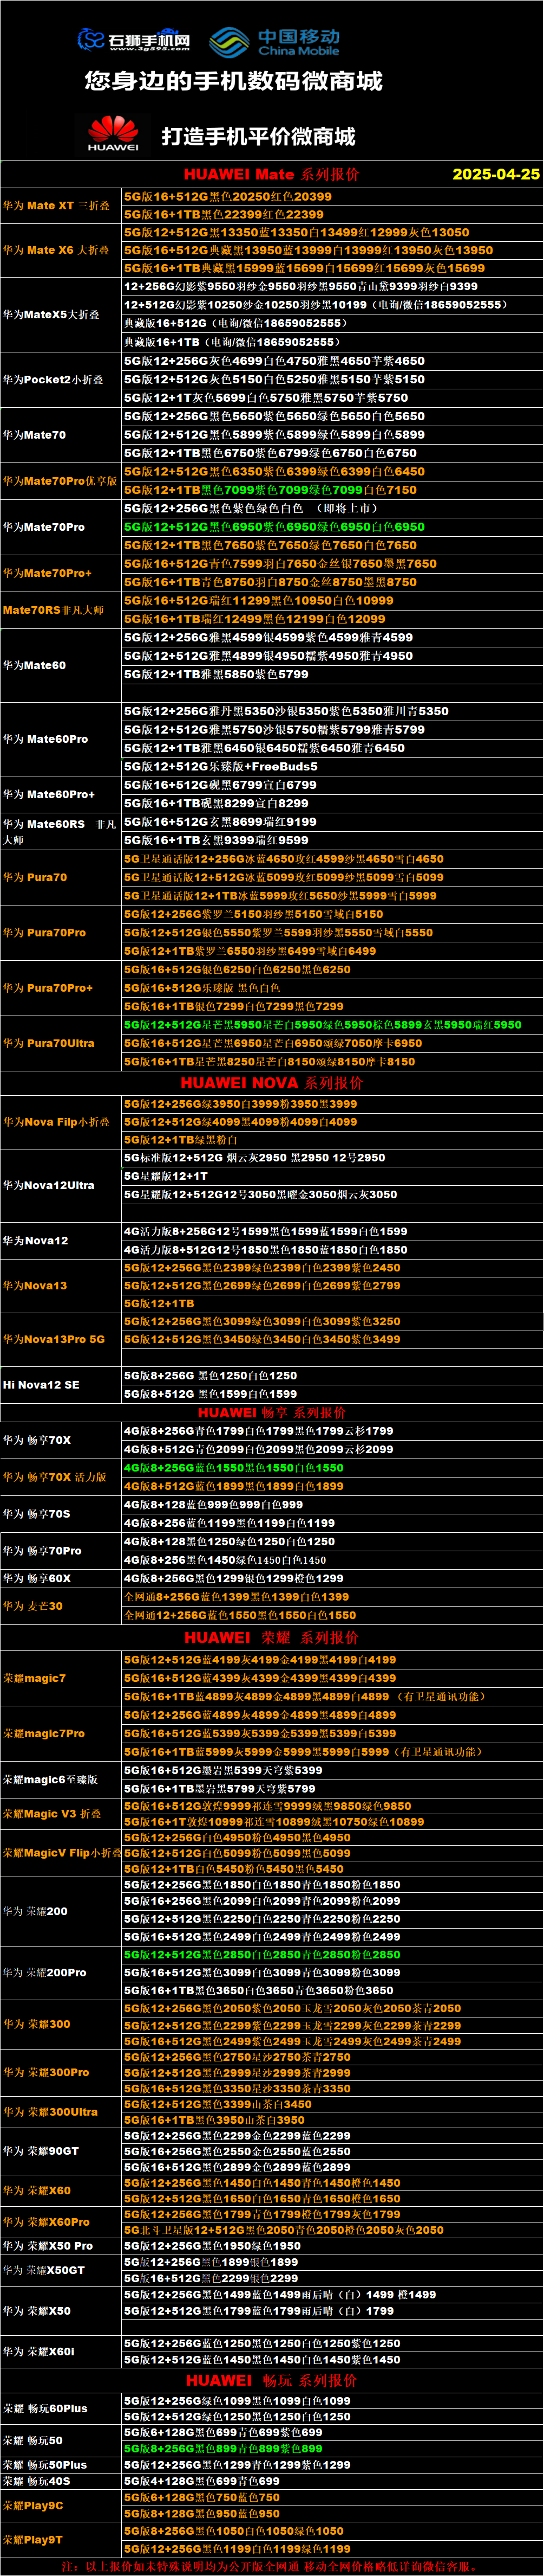Select the 华为 麦芒30 model label
The height and width of the screenshot is (2576, 544).
pos(33,1606)
